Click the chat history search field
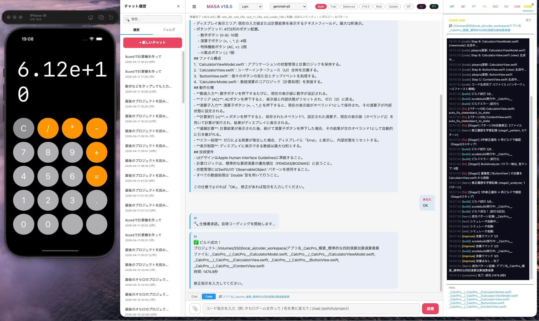The image size is (539, 321). click(x=153, y=19)
